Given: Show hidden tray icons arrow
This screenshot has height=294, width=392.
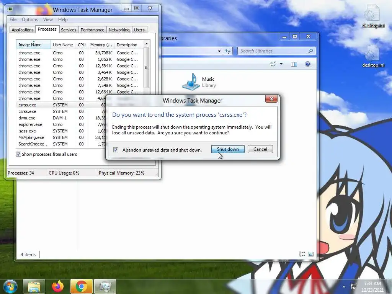Looking at the screenshot, I should click(x=344, y=287).
